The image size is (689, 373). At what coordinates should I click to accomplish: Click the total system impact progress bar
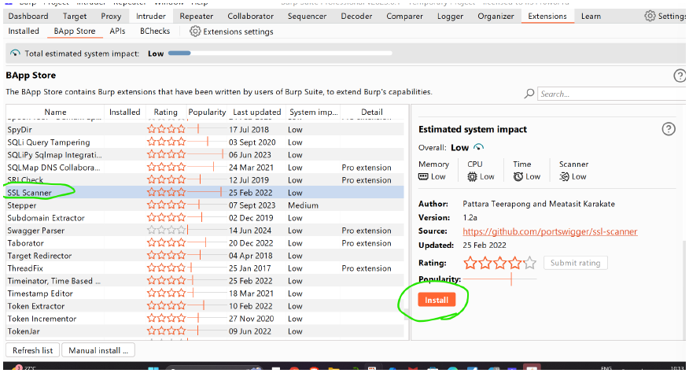coord(280,54)
